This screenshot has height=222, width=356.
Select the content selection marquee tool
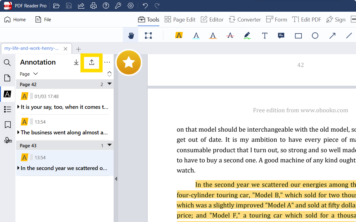tap(148, 35)
